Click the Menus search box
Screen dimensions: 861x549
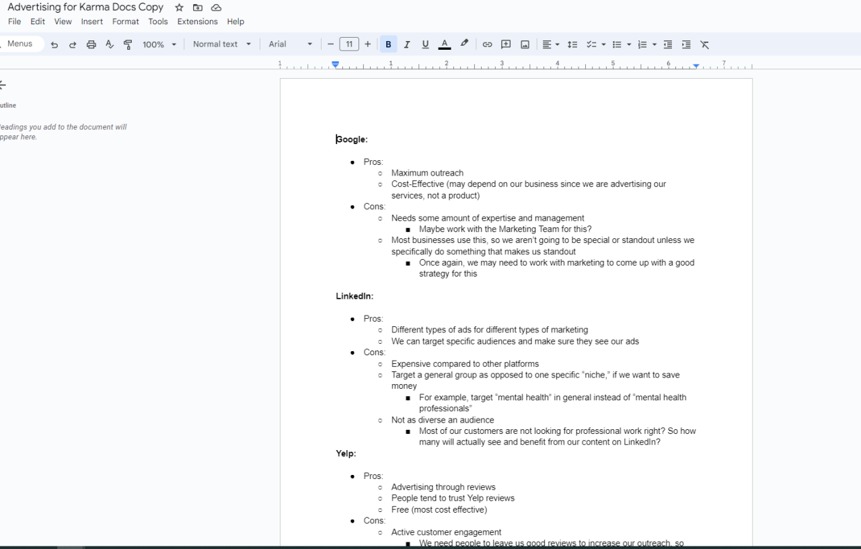click(x=22, y=44)
